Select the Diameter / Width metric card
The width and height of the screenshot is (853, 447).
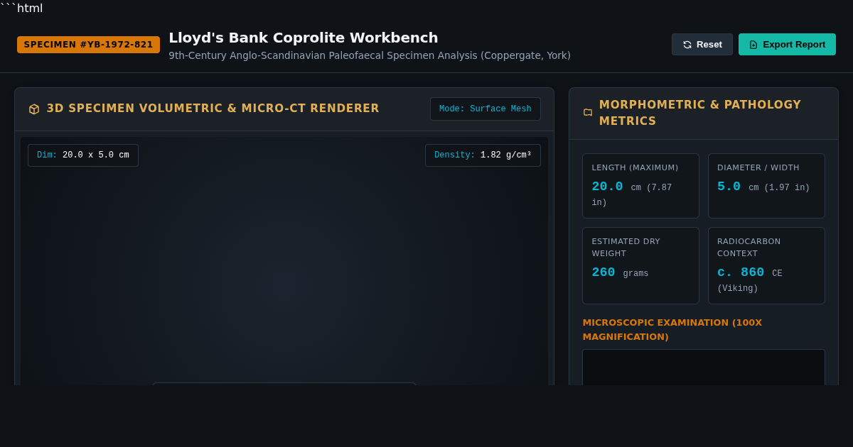pos(766,186)
